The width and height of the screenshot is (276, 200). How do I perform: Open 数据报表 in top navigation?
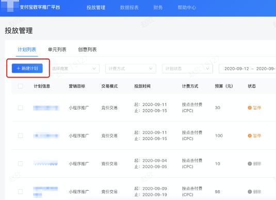click(129, 7)
